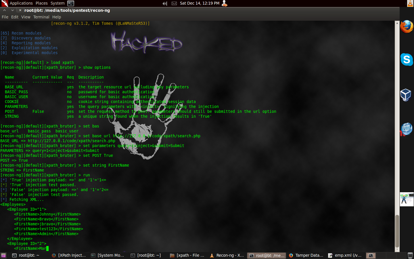Click BASE_URL option row
Screen dimensions: 414x259
pyautogui.click(x=97, y=87)
